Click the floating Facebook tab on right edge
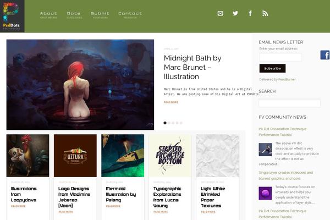This screenshot has height=220, width=330. click(x=325, y=55)
